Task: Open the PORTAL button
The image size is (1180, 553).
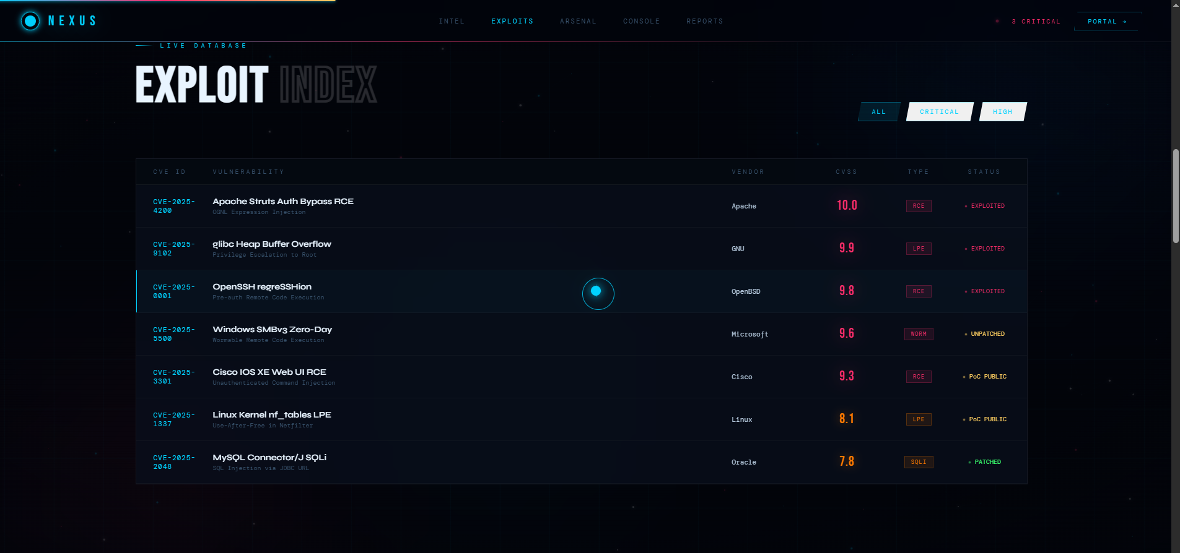Action: 1108,22
